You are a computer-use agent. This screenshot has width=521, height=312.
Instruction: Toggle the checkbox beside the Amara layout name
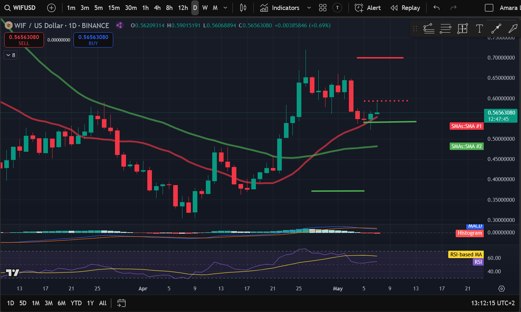pyautogui.click(x=489, y=8)
